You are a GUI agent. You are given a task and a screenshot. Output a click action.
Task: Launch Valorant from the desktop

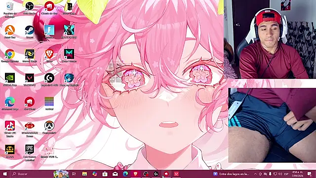pos(30,80)
